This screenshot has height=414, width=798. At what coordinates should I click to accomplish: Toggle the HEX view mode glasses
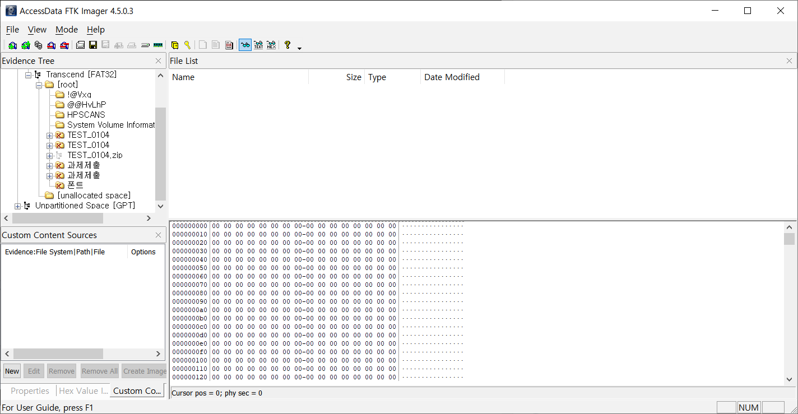271,45
